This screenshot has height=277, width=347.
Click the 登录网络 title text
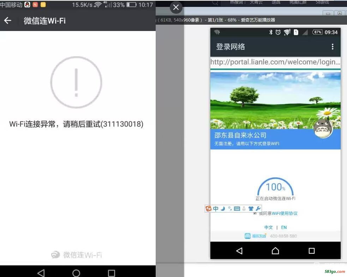click(x=231, y=47)
